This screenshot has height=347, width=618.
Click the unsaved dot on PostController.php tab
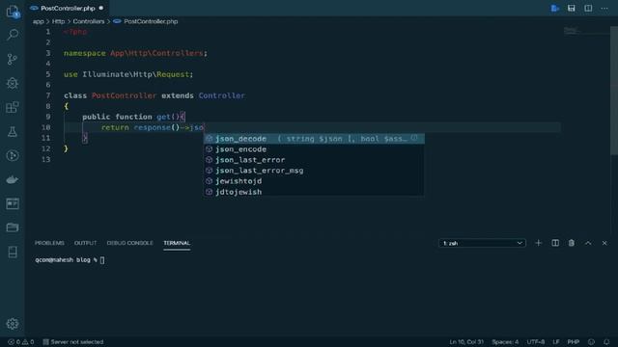(x=101, y=9)
